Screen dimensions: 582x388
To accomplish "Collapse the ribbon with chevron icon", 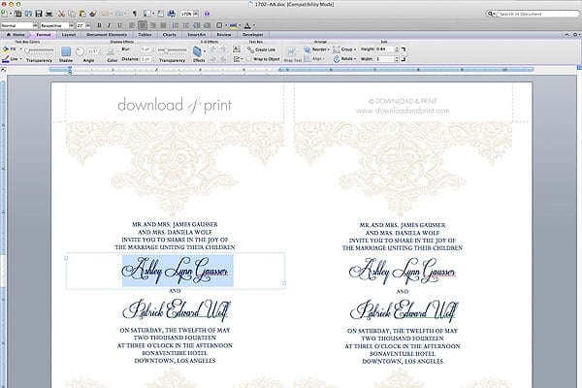I will 566,35.
